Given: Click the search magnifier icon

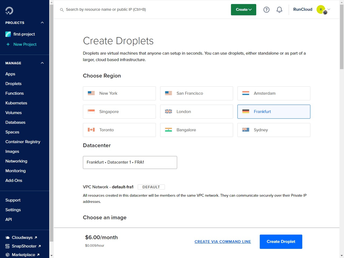Looking at the screenshot, I should [62, 10].
